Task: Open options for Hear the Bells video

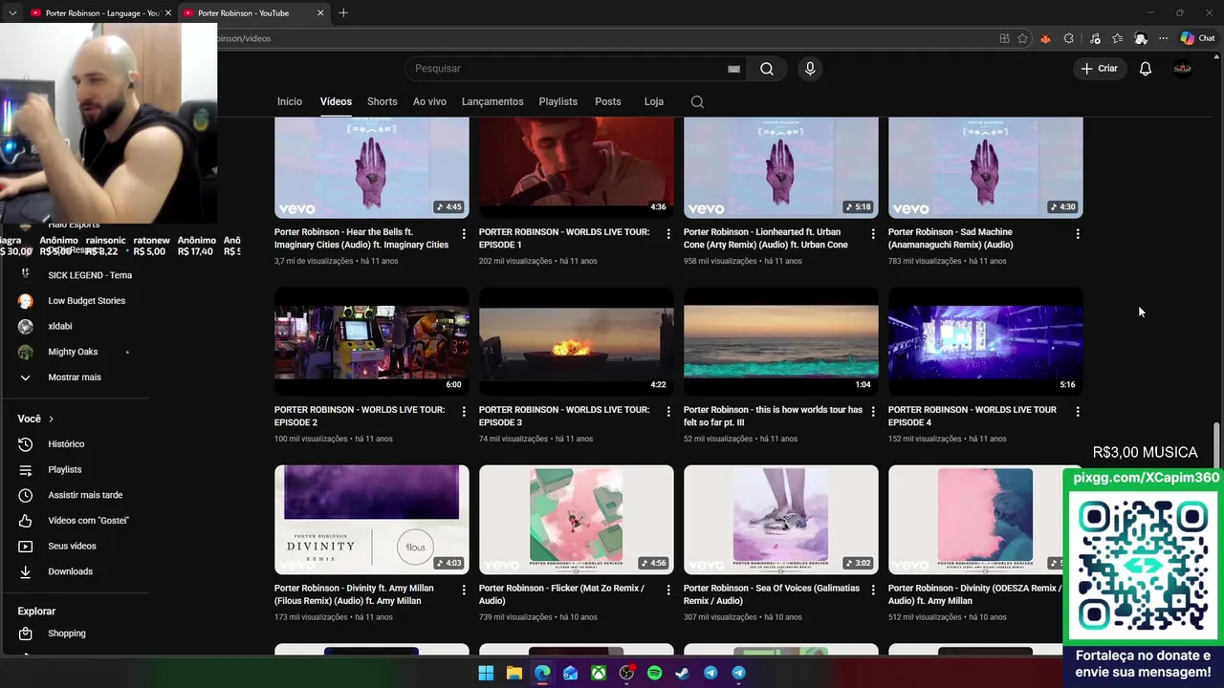Action: [x=464, y=233]
